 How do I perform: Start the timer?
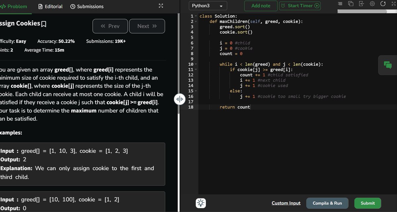click(x=300, y=6)
